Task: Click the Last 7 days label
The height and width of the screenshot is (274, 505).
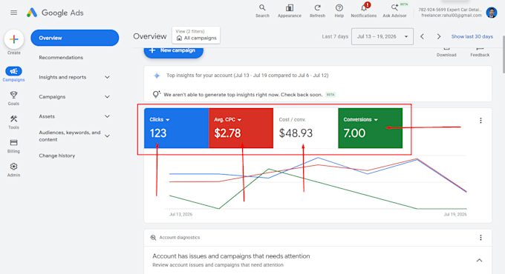Action: click(x=335, y=36)
